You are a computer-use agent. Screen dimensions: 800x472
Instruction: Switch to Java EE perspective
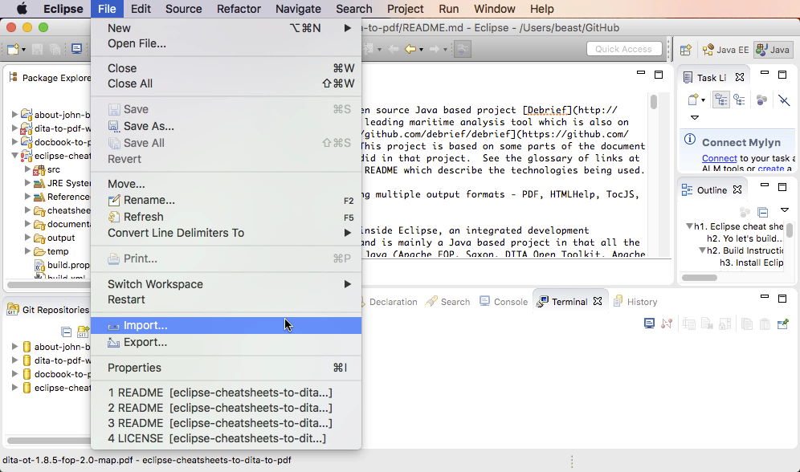[x=725, y=50]
